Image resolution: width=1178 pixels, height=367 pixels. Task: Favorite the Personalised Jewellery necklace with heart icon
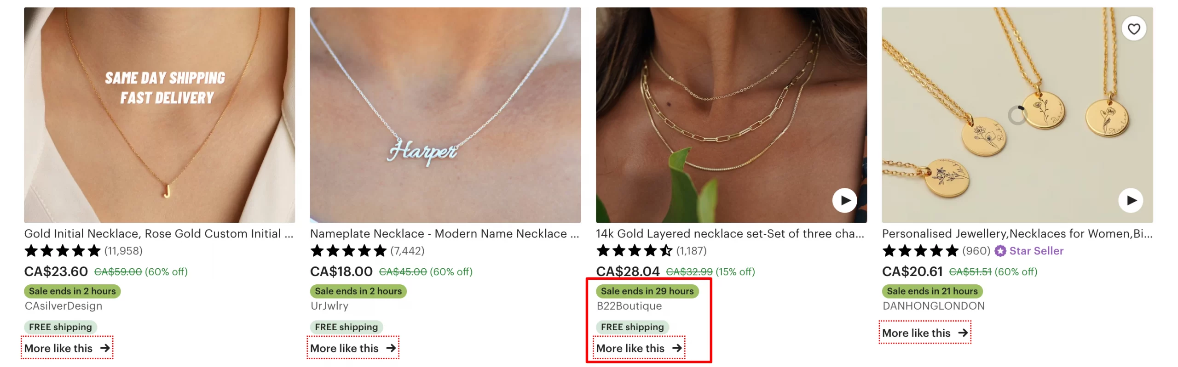(x=1133, y=28)
